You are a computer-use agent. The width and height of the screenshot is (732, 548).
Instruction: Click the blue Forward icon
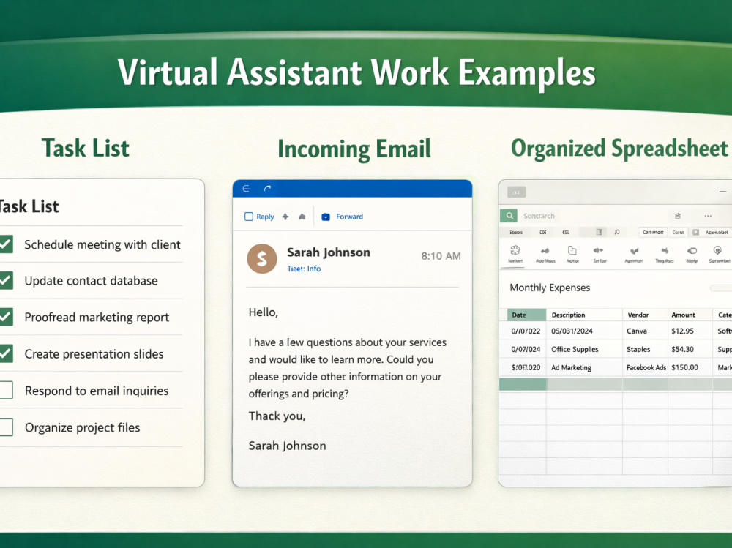[326, 217]
